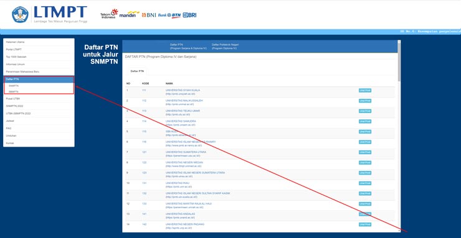Click the NAMA column header
This screenshot has height=238, width=461.
pos(169,83)
